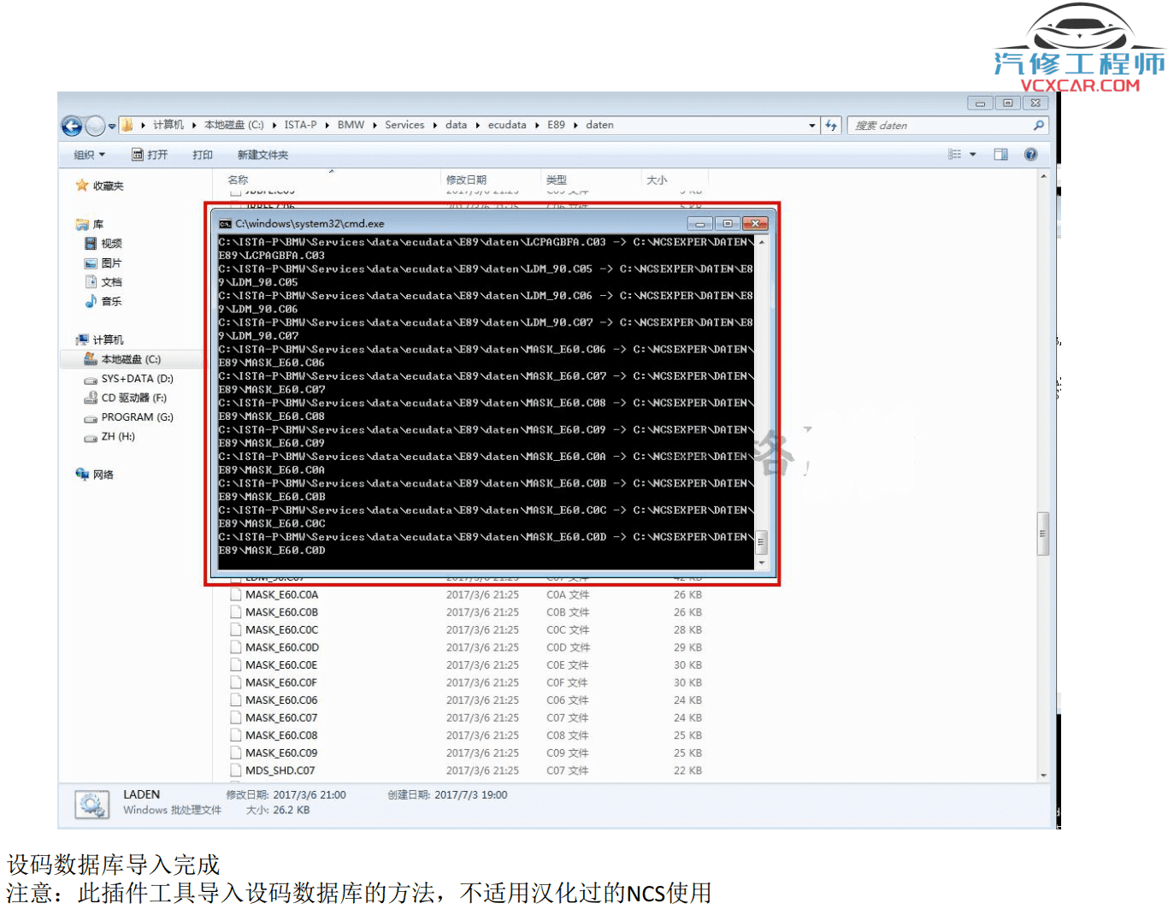Open the 组织 dropdown menu
1168x915 pixels.
click(x=89, y=155)
